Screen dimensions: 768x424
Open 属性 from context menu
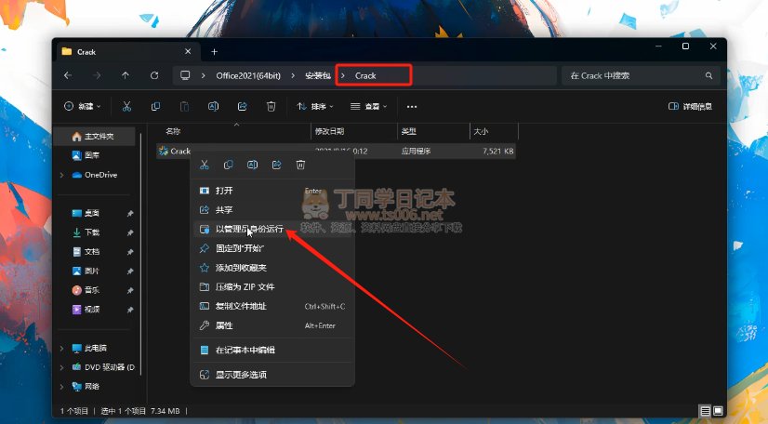coord(271,325)
